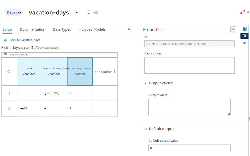Select the Age column header
This screenshot has height=156, width=250.
(30, 72)
